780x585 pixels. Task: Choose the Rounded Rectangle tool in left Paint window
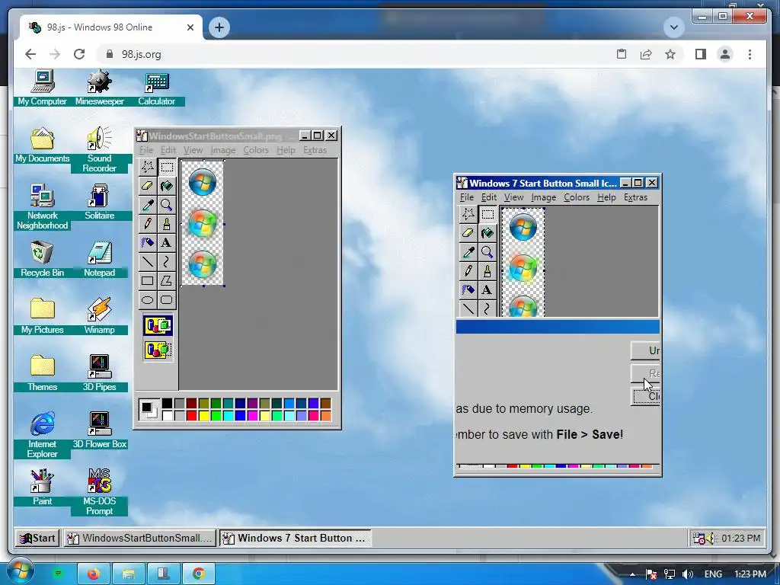pyautogui.click(x=167, y=299)
